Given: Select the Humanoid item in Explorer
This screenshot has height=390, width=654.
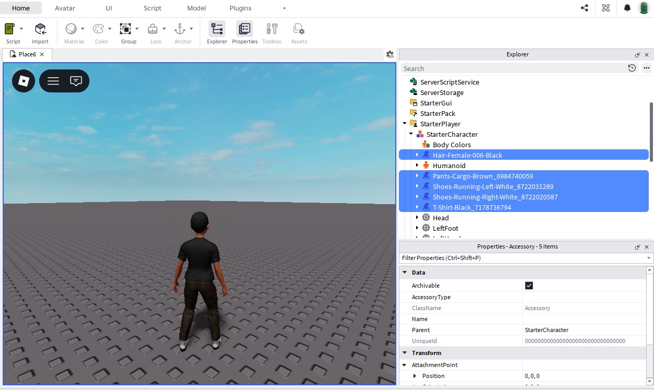Looking at the screenshot, I should [449, 166].
